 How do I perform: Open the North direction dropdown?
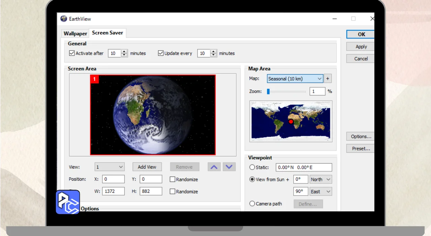pyautogui.click(x=321, y=179)
